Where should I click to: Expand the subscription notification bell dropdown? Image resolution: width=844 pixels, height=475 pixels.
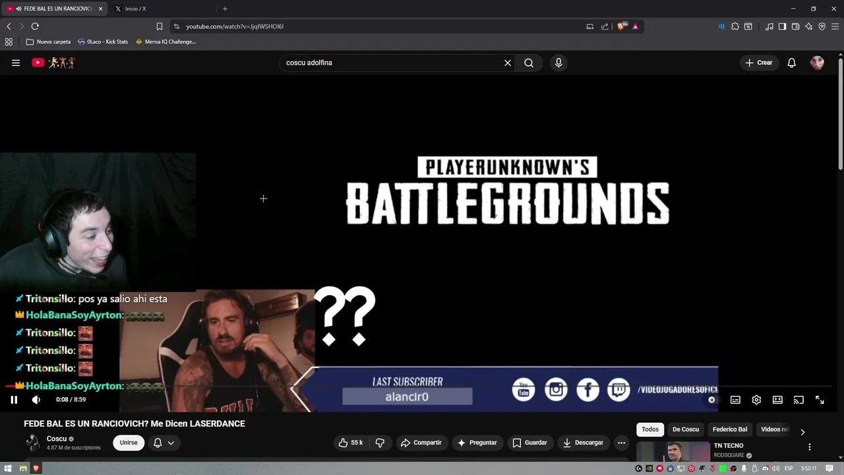164,443
